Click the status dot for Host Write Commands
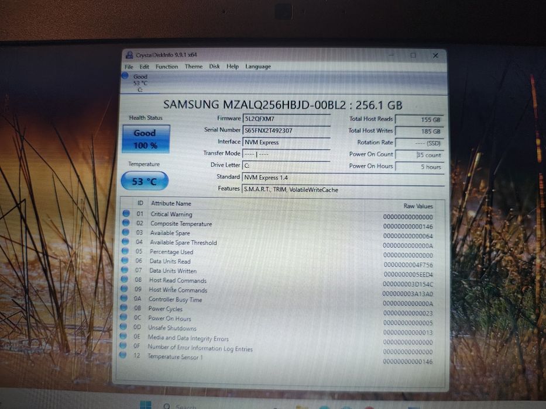This screenshot has height=409, width=546. [x=124, y=289]
